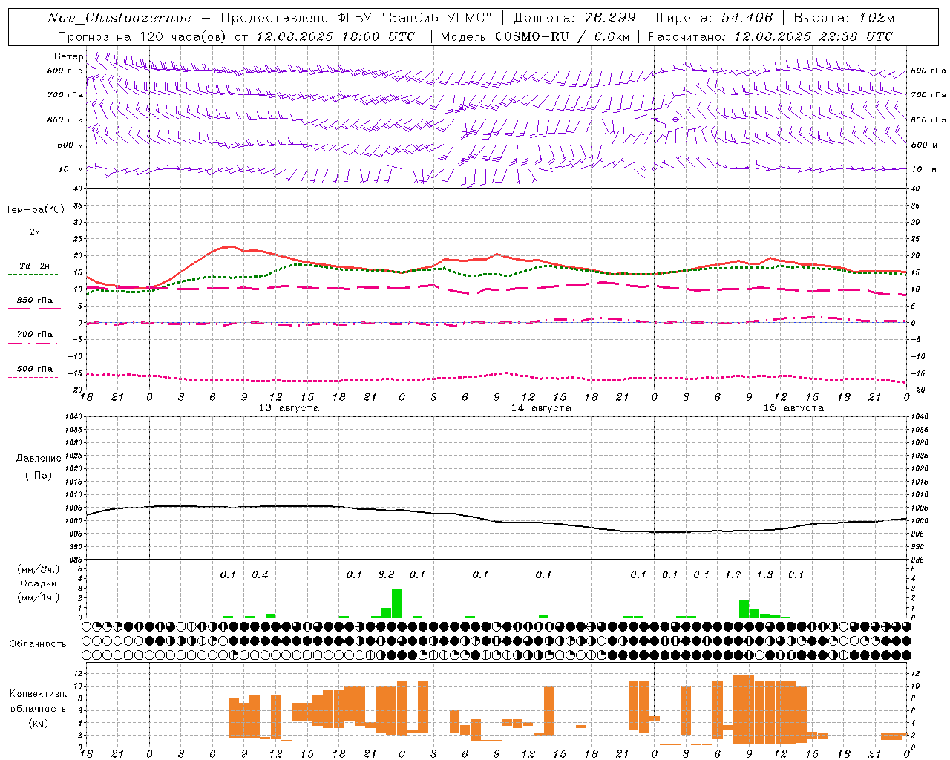Click the Ветер panel label
This screenshot has width=950, height=760.
tap(69, 56)
